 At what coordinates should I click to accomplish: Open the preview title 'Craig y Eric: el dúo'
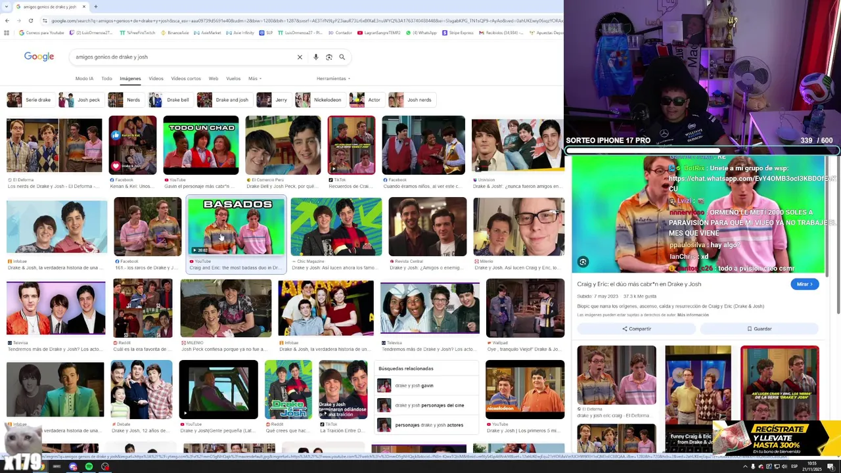[x=639, y=284]
